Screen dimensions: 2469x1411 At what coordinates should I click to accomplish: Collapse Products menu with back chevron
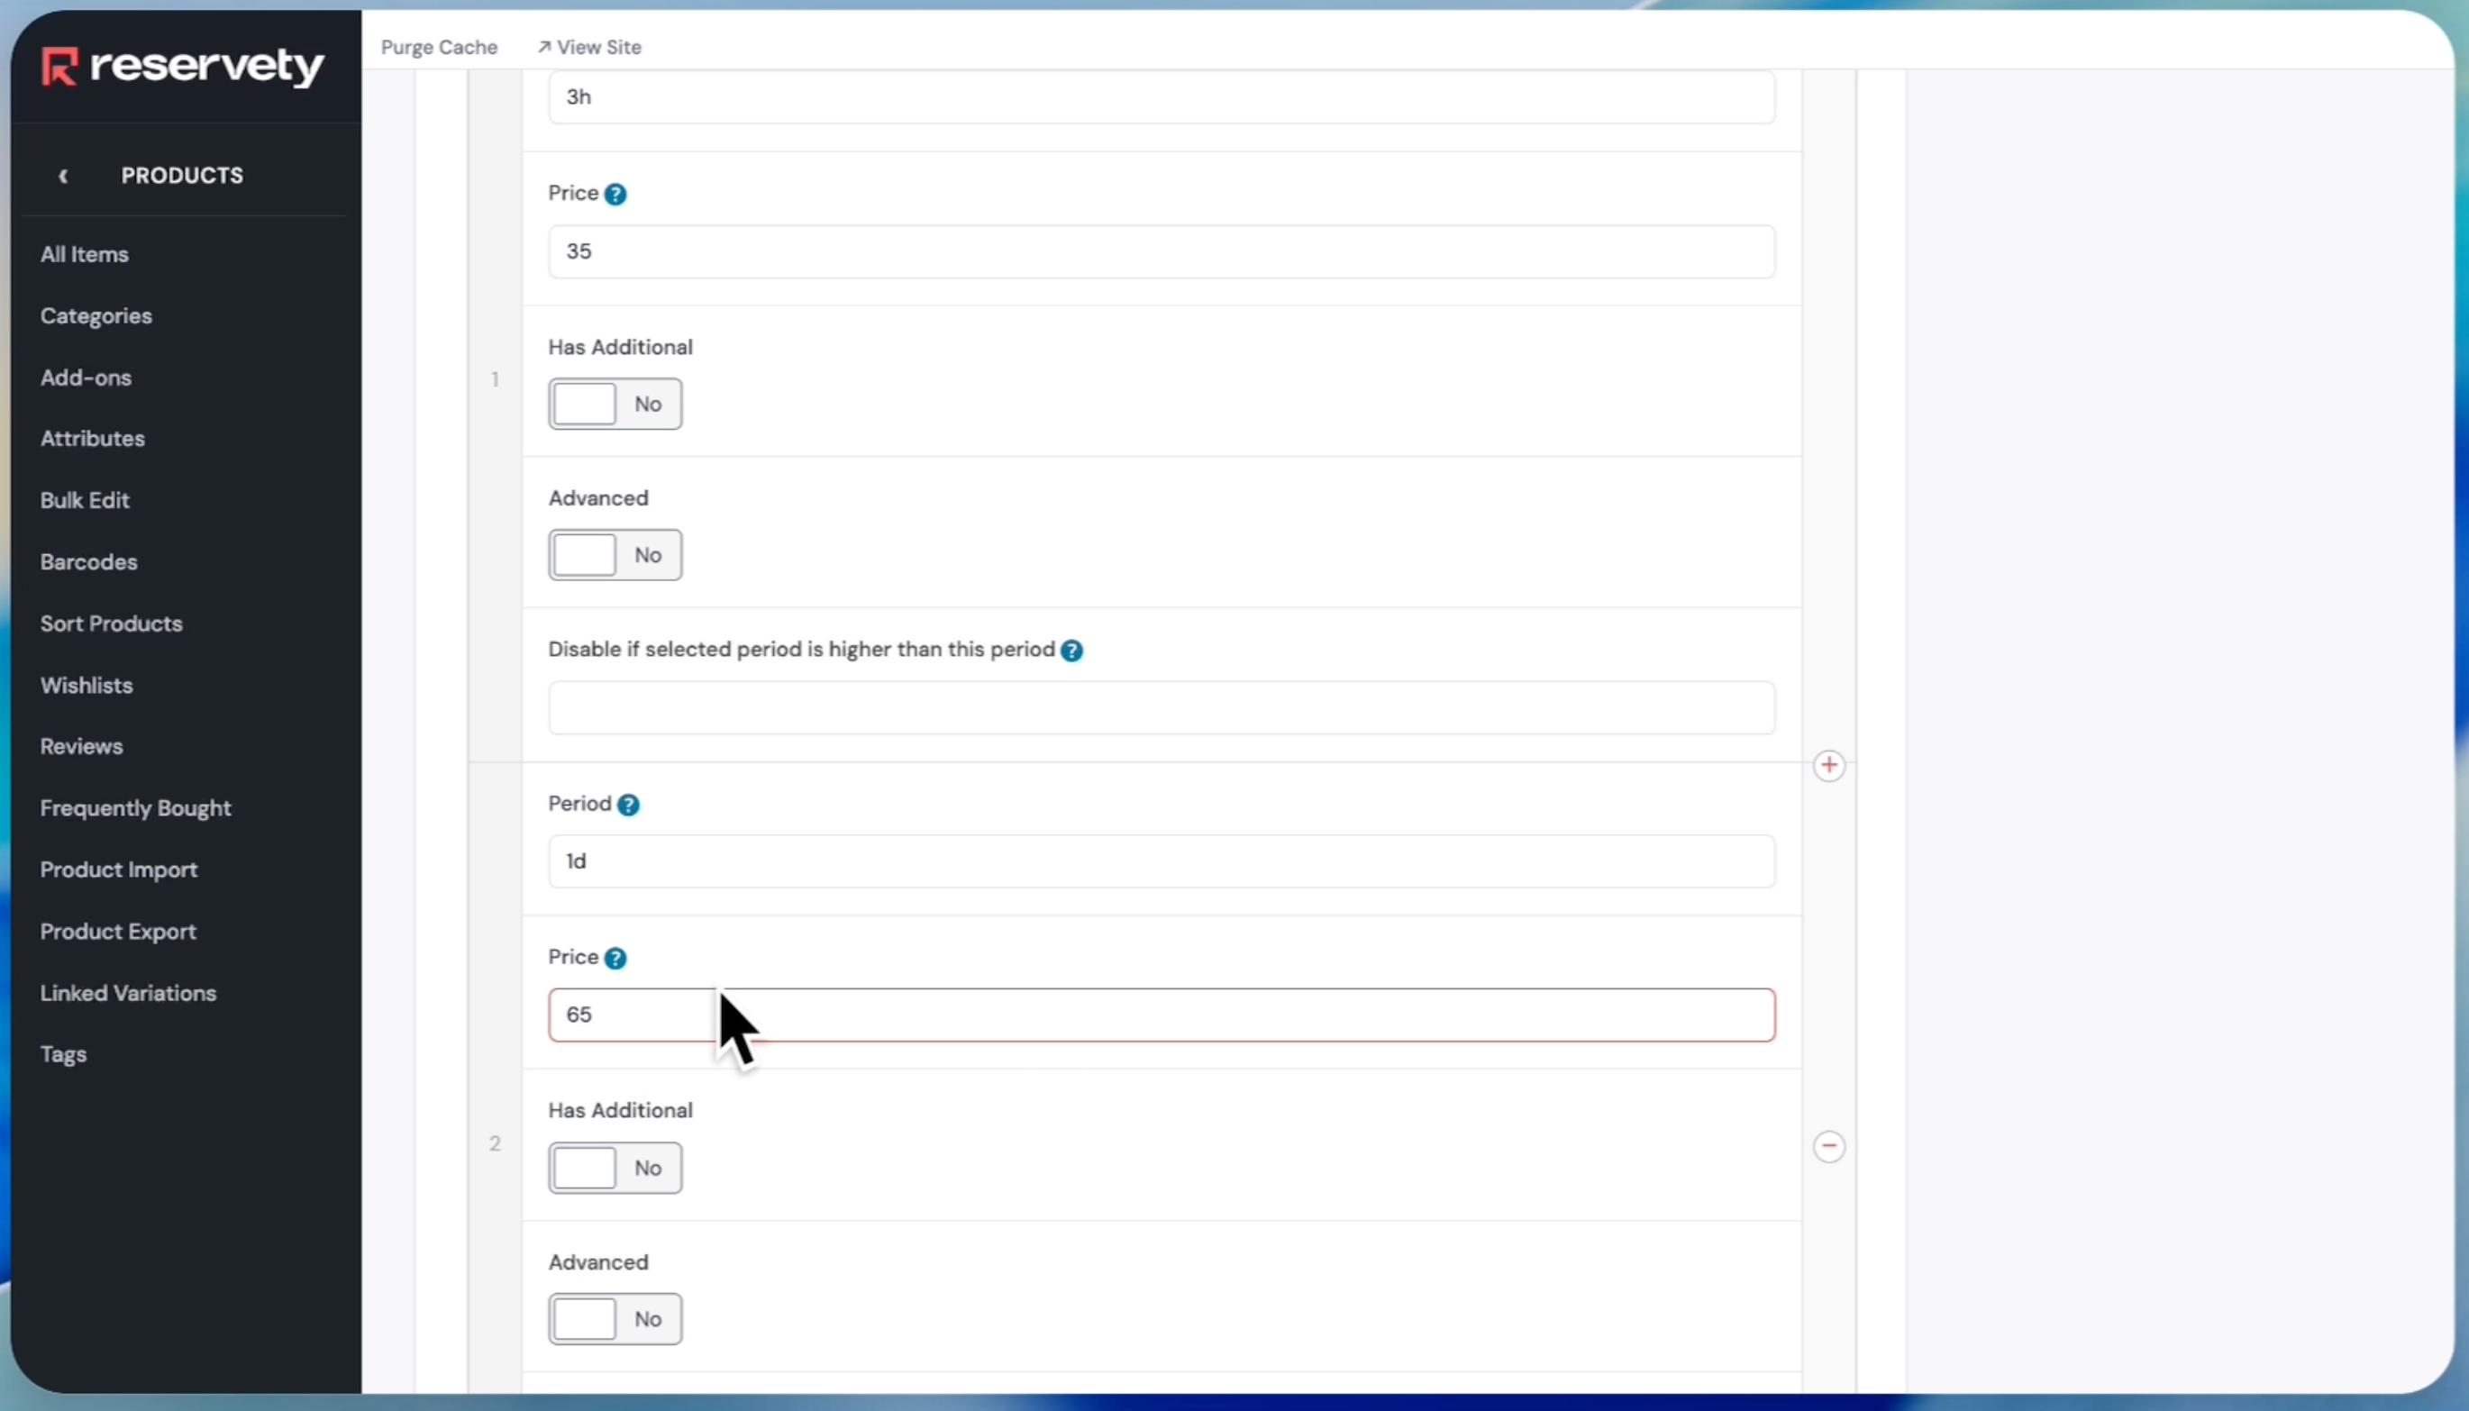click(x=64, y=176)
